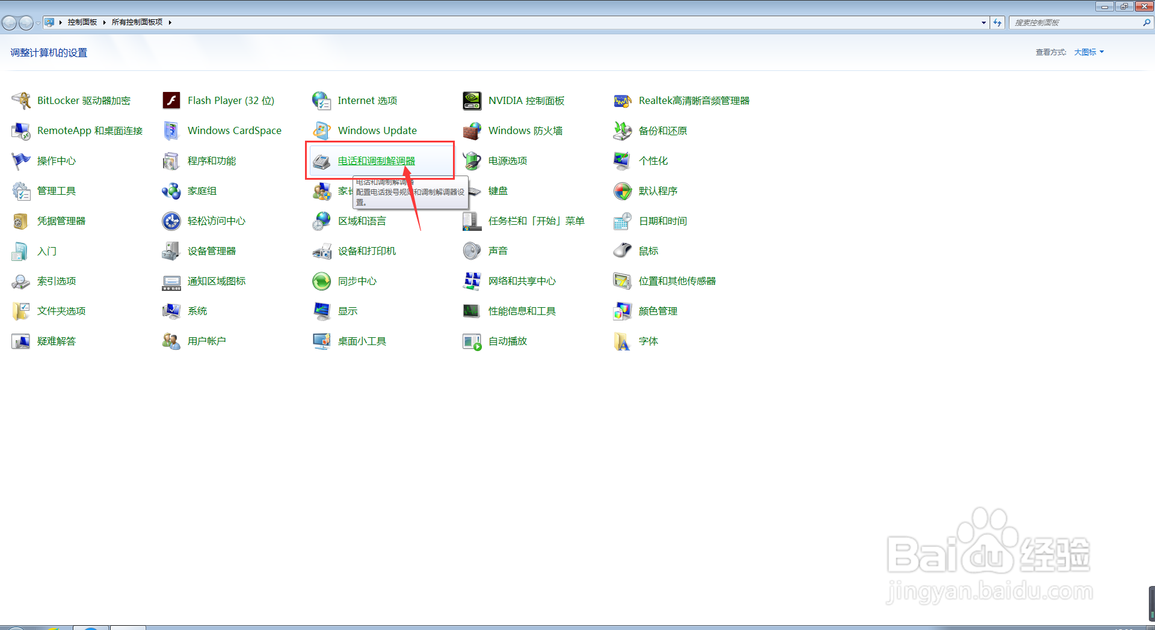Expand the 所有控制面板项 breadcrumb arrow
Screen dimensions: 1155x630
tap(170, 22)
